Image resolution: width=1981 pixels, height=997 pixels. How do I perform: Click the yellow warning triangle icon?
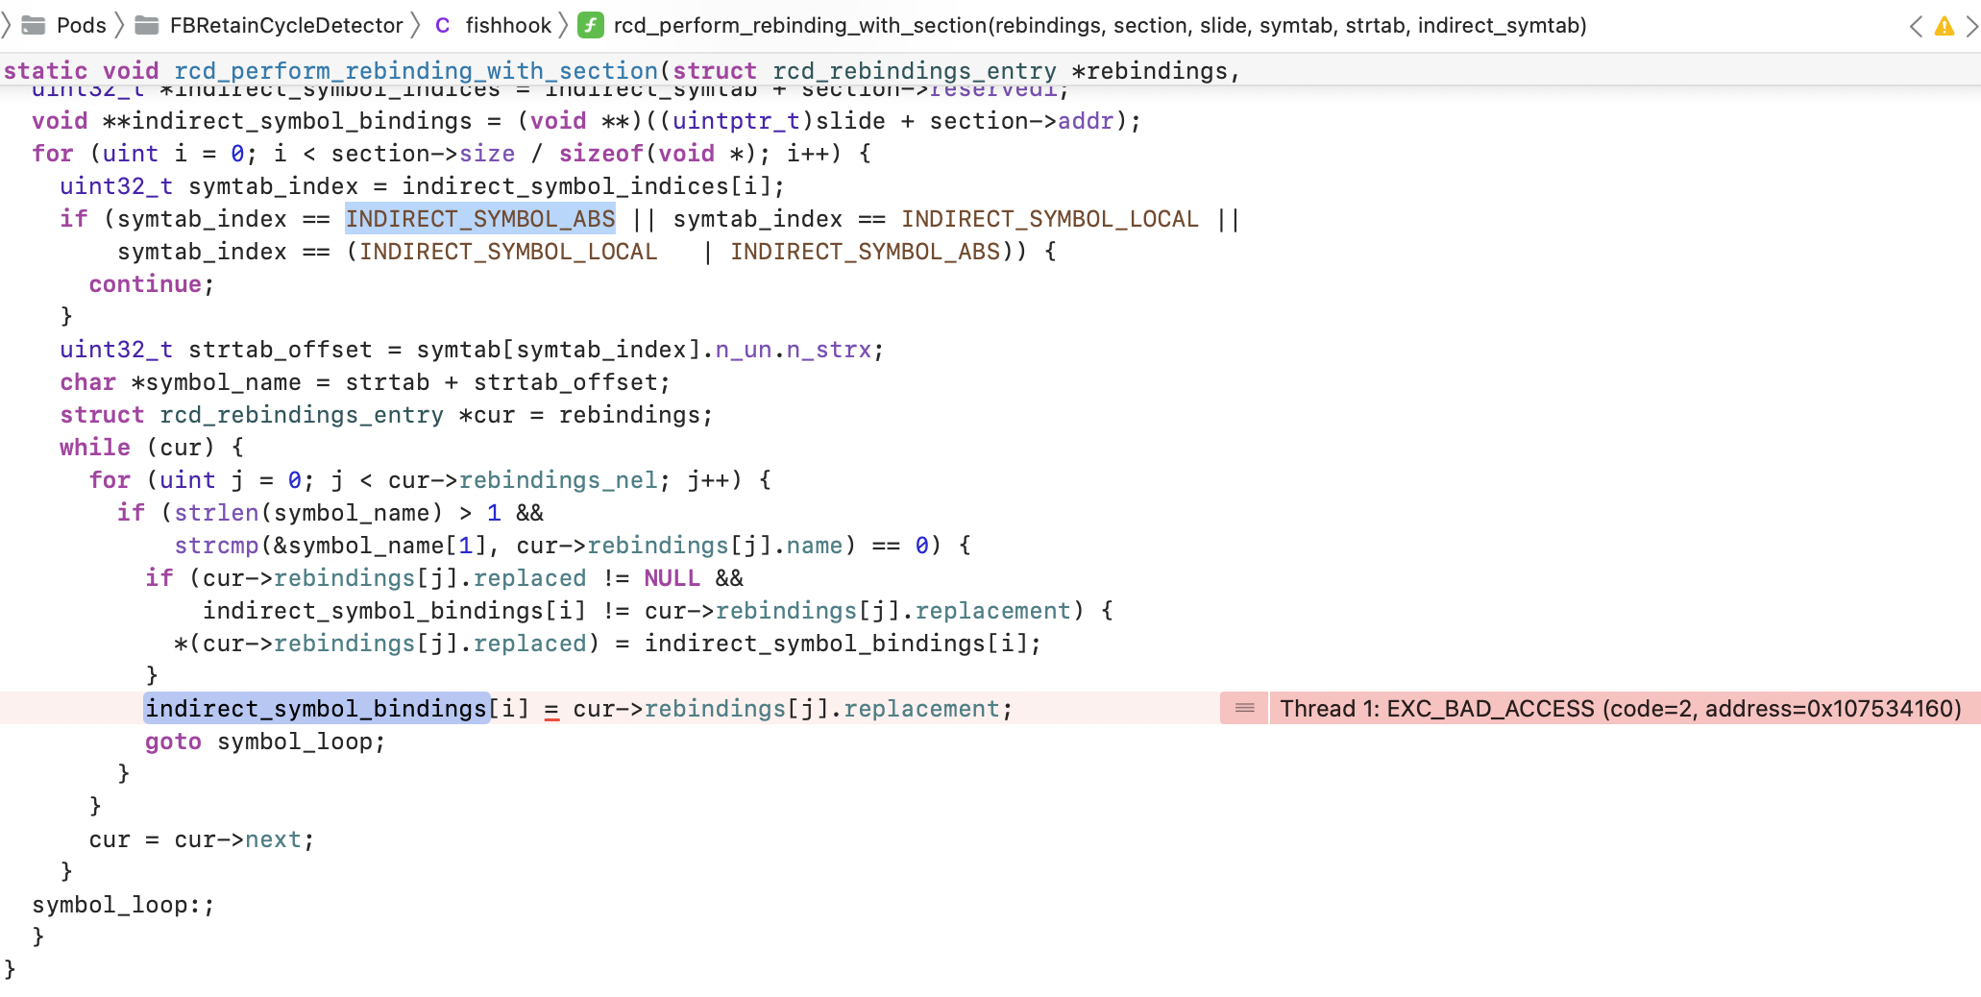[x=1944, y=26]
